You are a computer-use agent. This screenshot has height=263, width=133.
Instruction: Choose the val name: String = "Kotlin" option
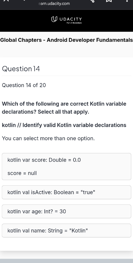click(66, 230)
